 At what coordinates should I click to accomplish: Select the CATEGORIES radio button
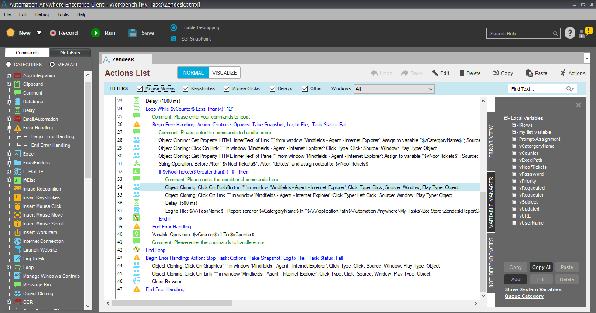8,65
